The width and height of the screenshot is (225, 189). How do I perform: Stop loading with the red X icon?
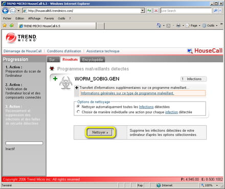[x=156, y=11]
